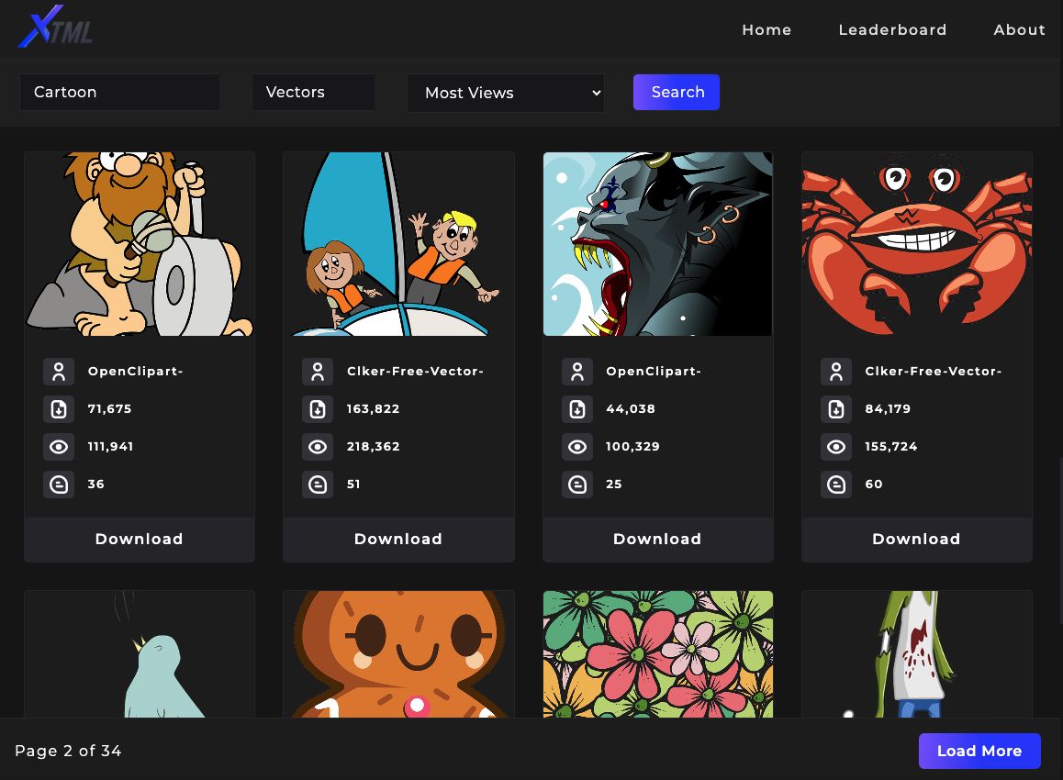Open the gray fanged monster thumbnail

click(657, 244)
